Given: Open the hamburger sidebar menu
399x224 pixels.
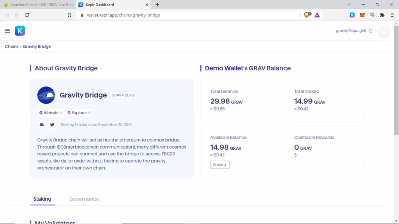Looking at the screenshot, I should pos(7,31).
